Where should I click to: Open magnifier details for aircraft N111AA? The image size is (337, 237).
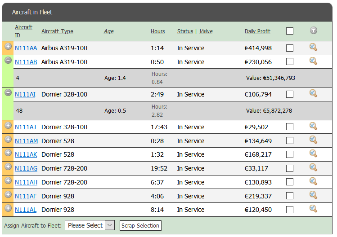[x=313, y=47]
